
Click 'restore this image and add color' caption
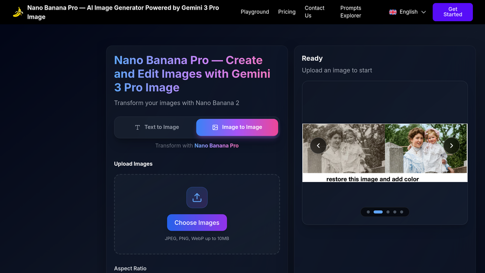372,179
